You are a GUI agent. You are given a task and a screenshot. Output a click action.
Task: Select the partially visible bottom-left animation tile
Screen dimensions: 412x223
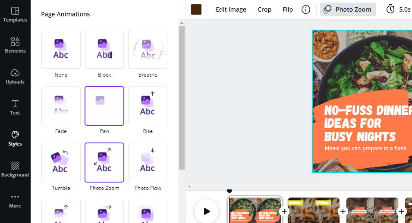[x=61, y=211]
